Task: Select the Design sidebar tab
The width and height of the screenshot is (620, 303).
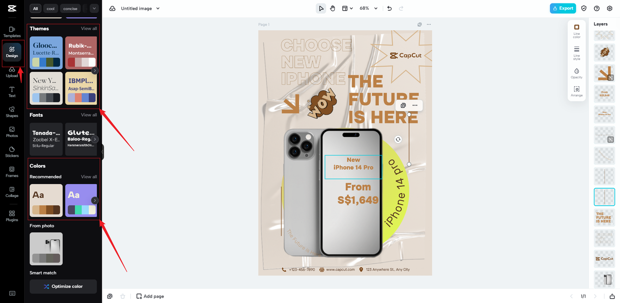Action: point(12,52)
